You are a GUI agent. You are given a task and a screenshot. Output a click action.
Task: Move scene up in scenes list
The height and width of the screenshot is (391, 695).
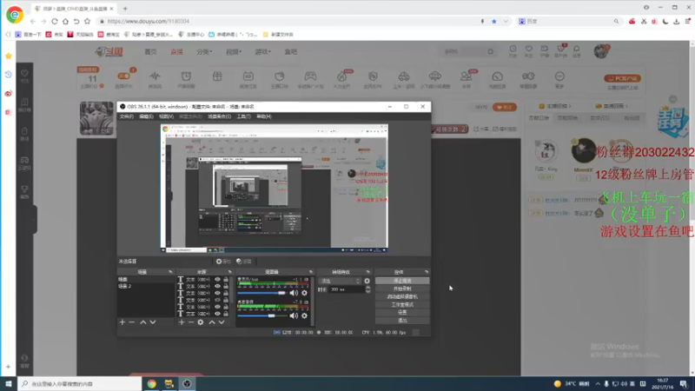click(143, 322)
